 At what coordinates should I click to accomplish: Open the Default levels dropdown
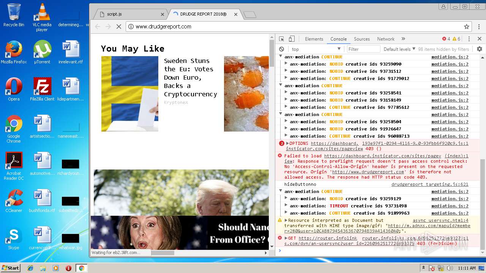pos(399,49)
